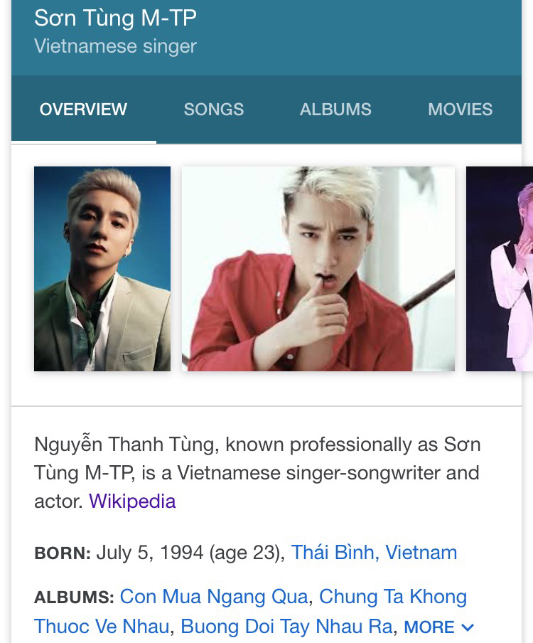View the red shirt photo

click(x=318, y=269)
